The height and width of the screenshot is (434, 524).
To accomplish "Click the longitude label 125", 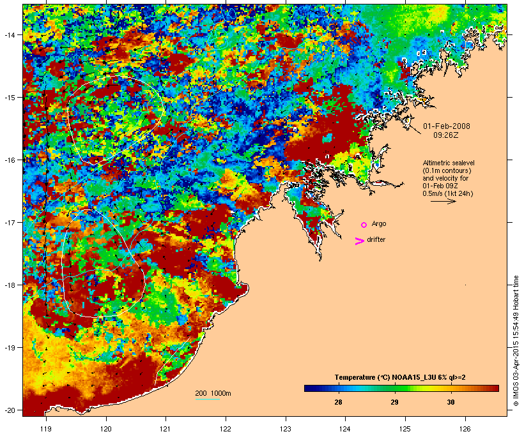I will 405,429.
